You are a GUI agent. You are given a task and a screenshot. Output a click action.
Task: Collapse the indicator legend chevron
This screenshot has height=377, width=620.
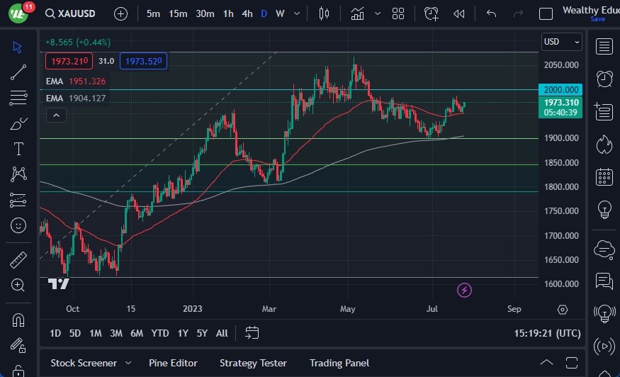click(x=57, y=116)
